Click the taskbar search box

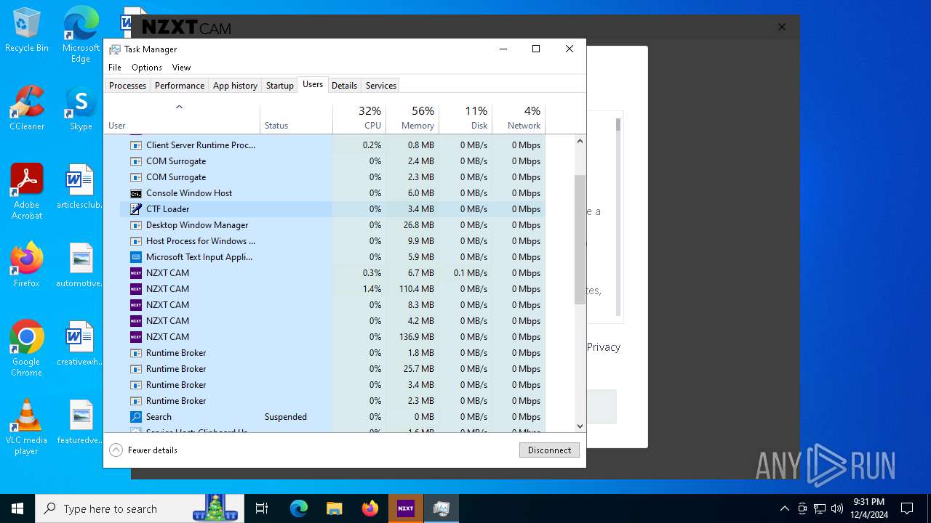click(x=140, y=508)
